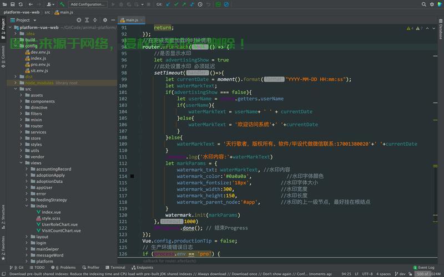Show Git history with the clock icon
Viewport: 444px width, 277px height.
point(200,4)
